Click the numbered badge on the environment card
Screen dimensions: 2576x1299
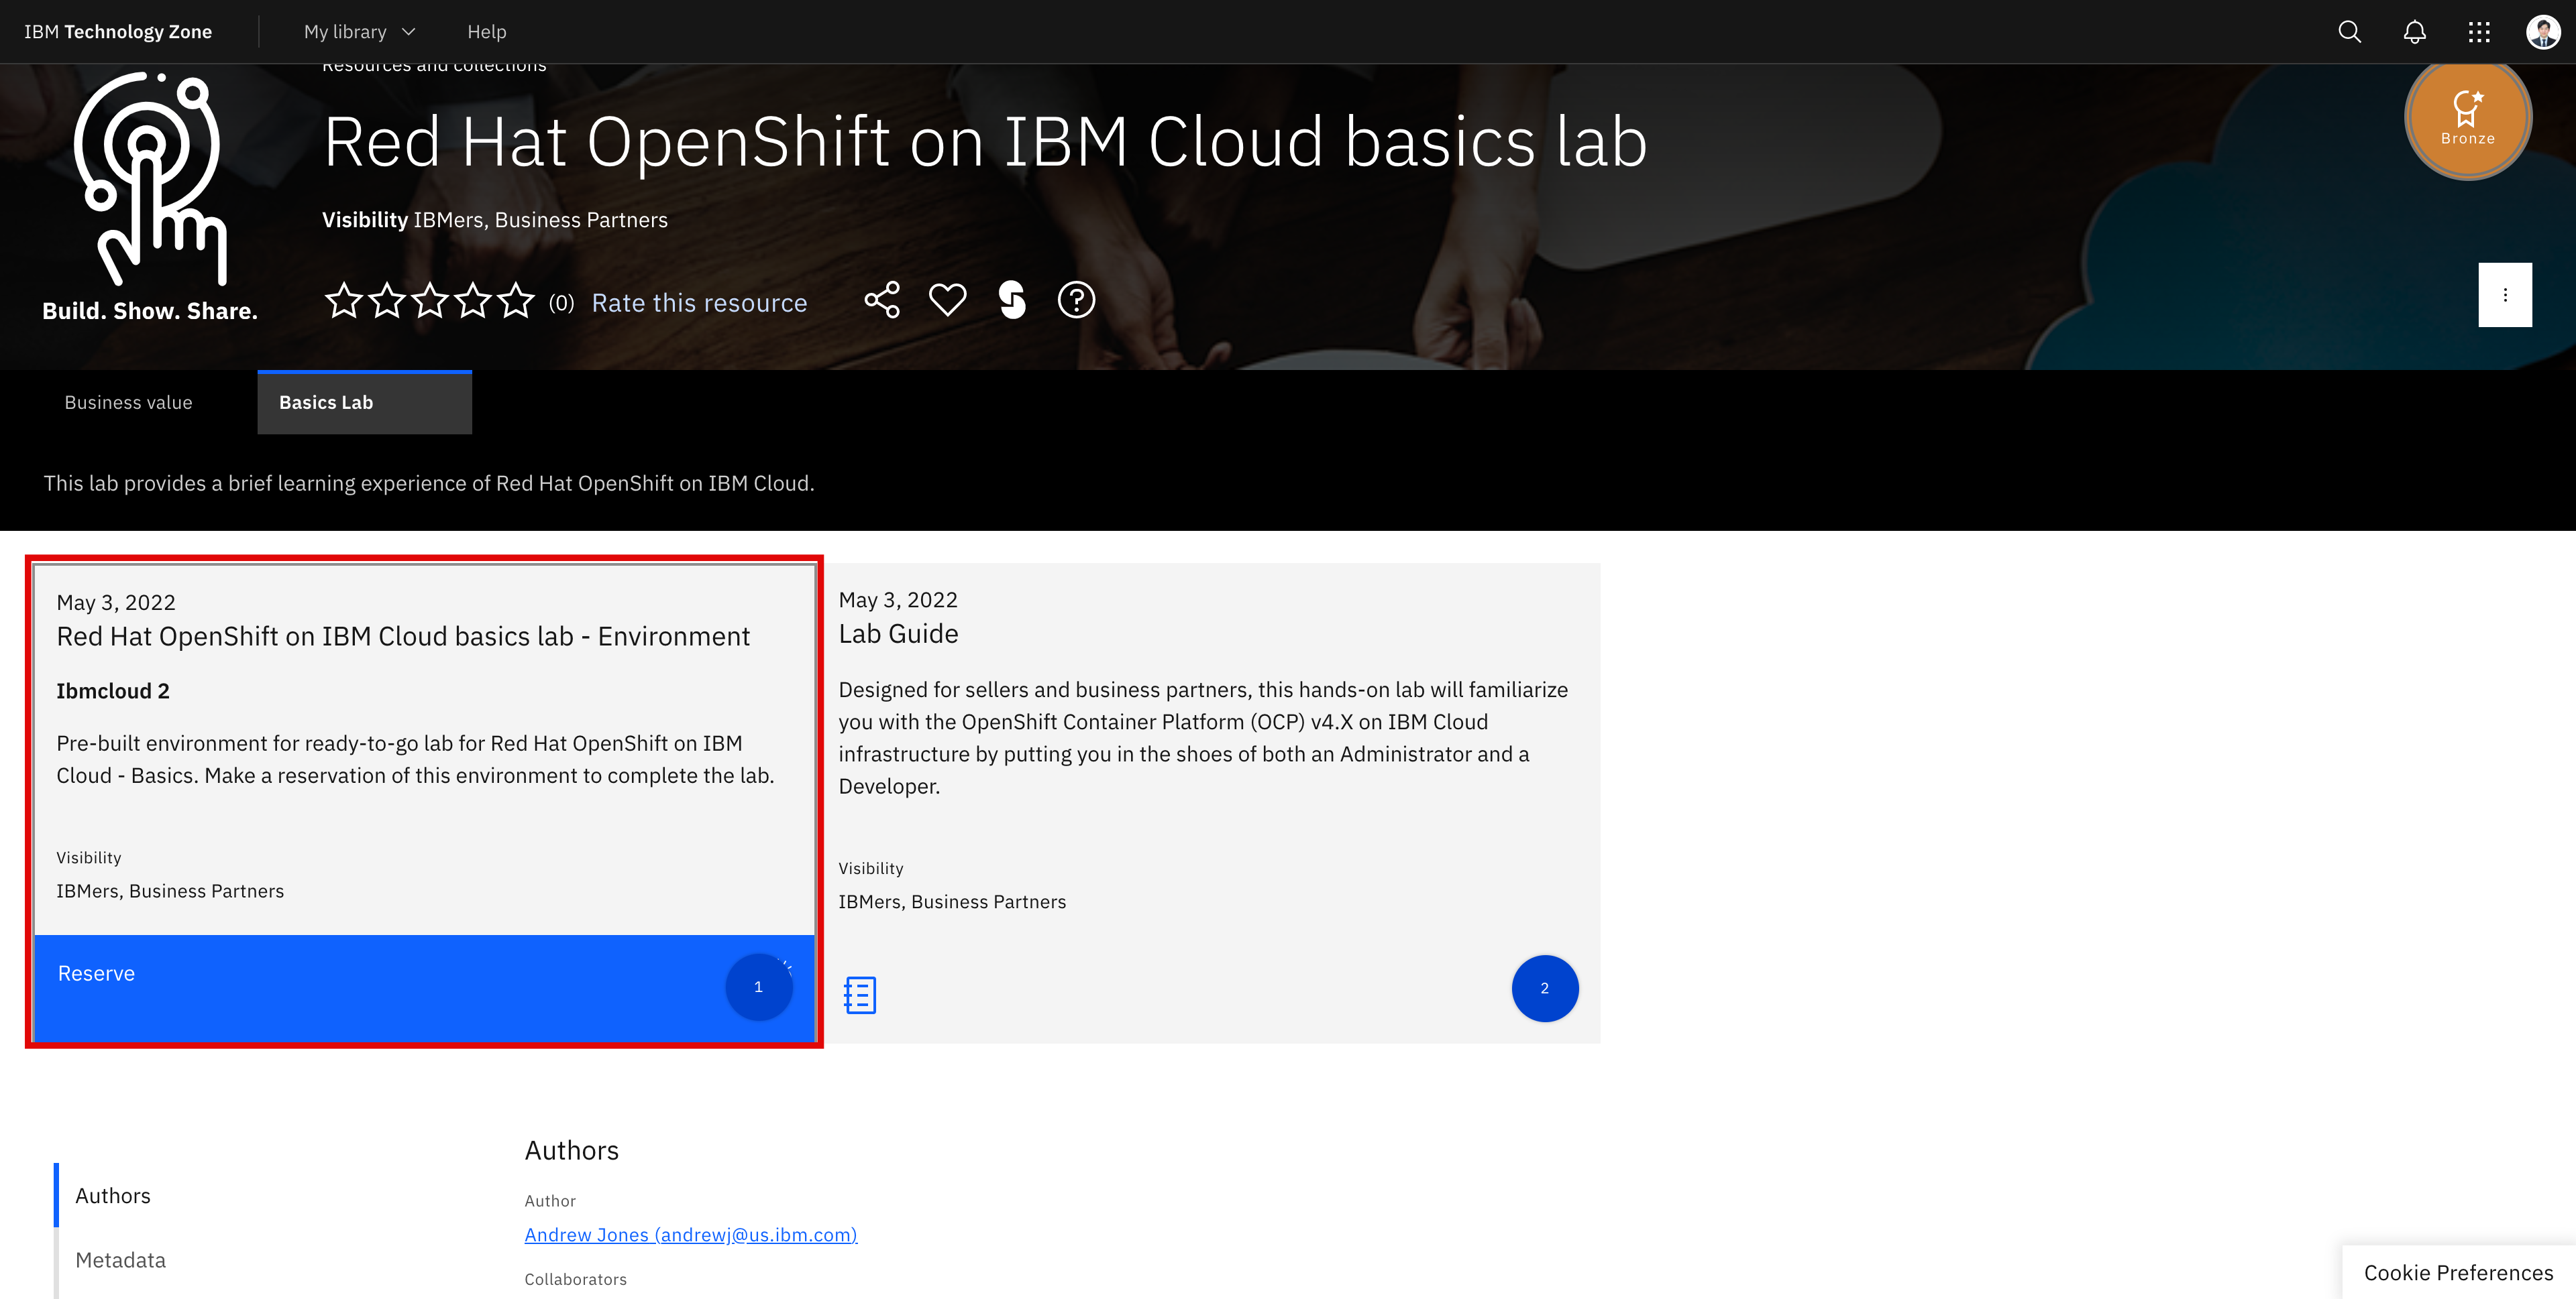(758, 986)
